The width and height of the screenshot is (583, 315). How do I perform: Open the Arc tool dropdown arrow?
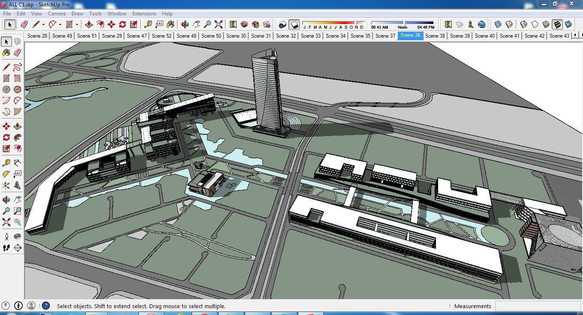tap(60, 24)
